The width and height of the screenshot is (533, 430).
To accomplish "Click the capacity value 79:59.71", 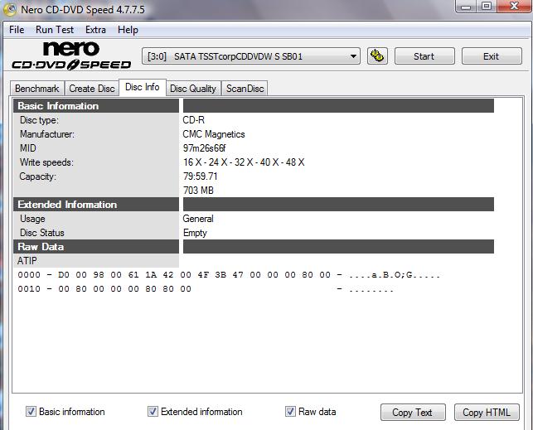I will tap(200, 176).
